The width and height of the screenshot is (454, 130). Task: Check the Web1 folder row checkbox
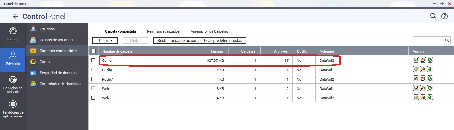[x=93, y=98]
